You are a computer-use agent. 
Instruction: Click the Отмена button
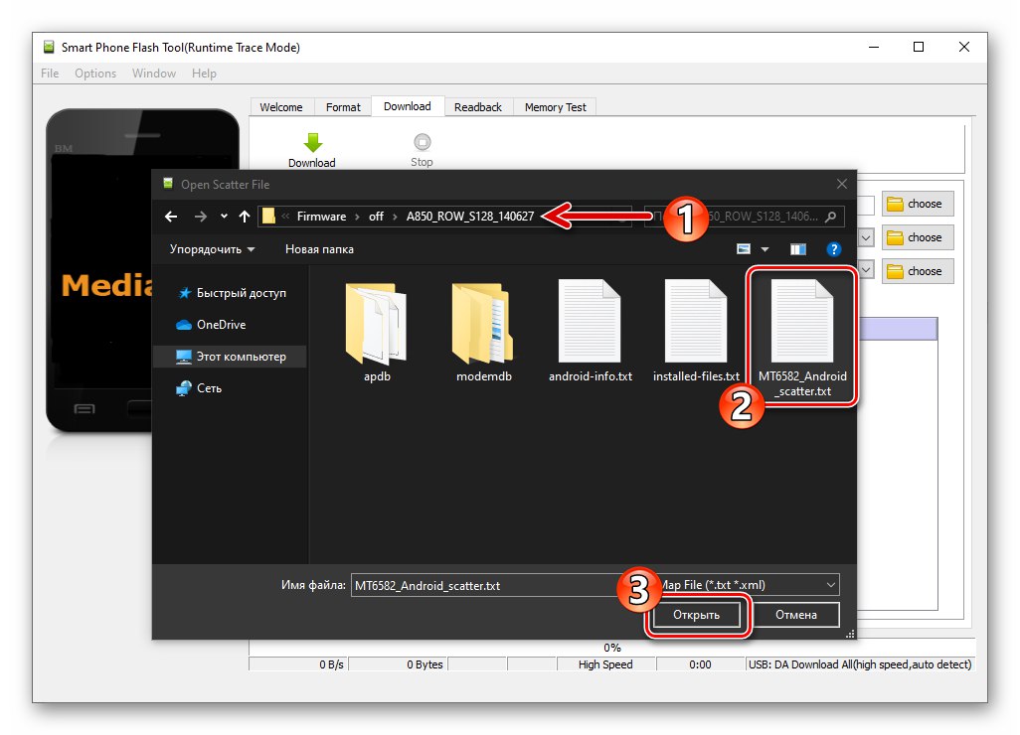[795, 615]
